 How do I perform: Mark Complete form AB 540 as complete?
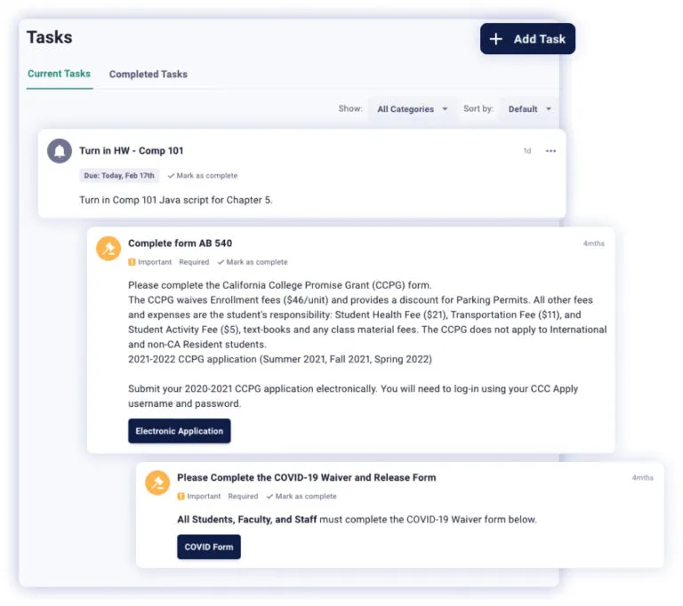pyautogui.click(x=256, y=262)
